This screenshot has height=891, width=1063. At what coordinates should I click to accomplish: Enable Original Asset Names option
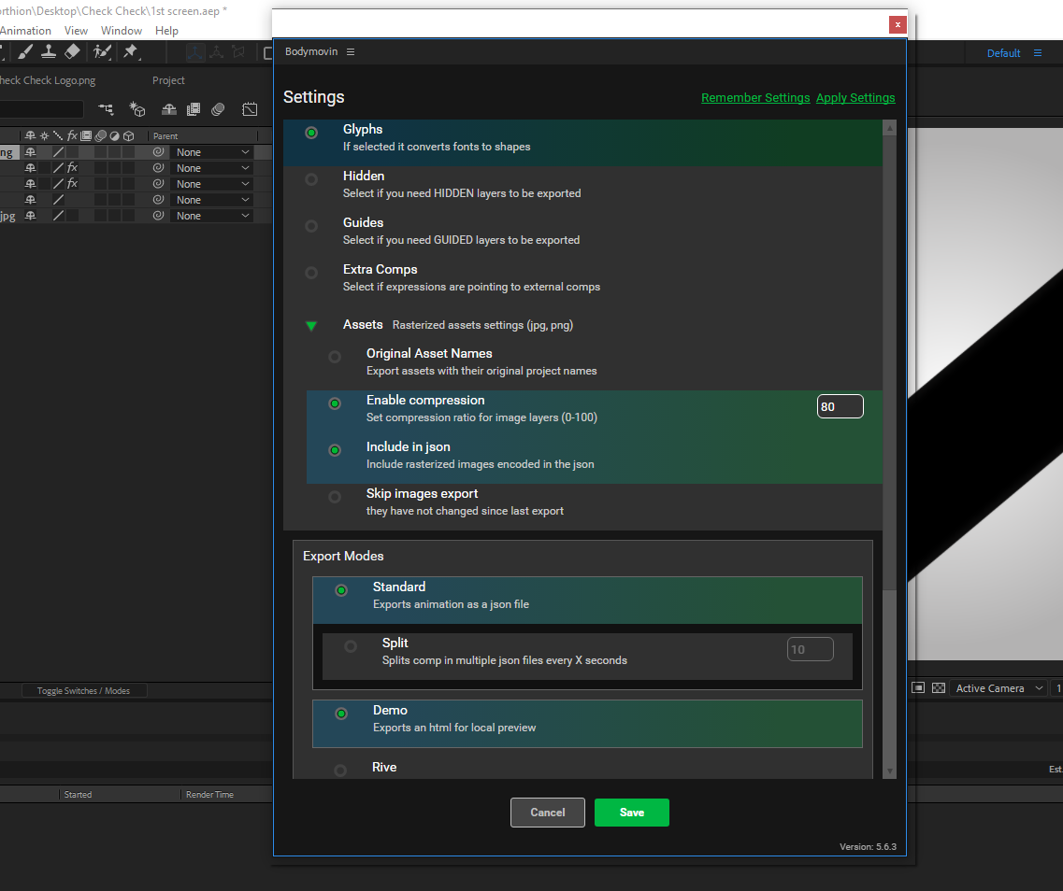pos(335,357)
